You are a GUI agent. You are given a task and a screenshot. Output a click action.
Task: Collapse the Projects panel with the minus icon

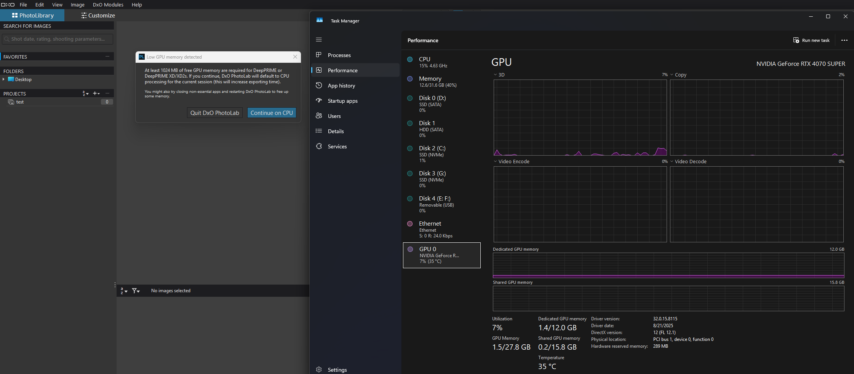107,93
